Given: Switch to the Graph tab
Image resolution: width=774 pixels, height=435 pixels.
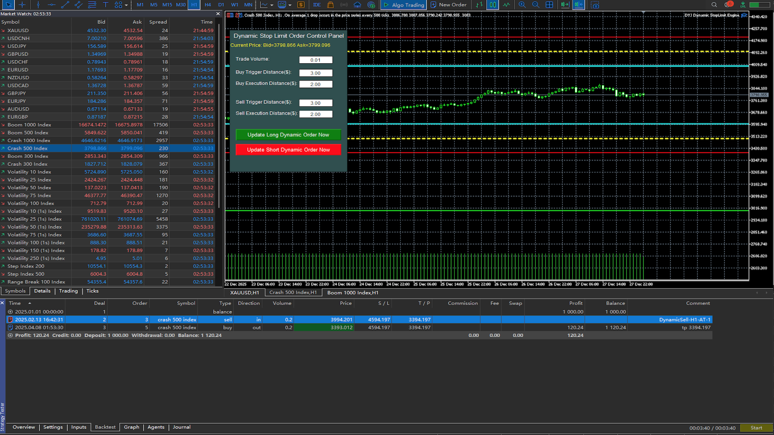Looking at the screenshot, I should pos(131,427).
